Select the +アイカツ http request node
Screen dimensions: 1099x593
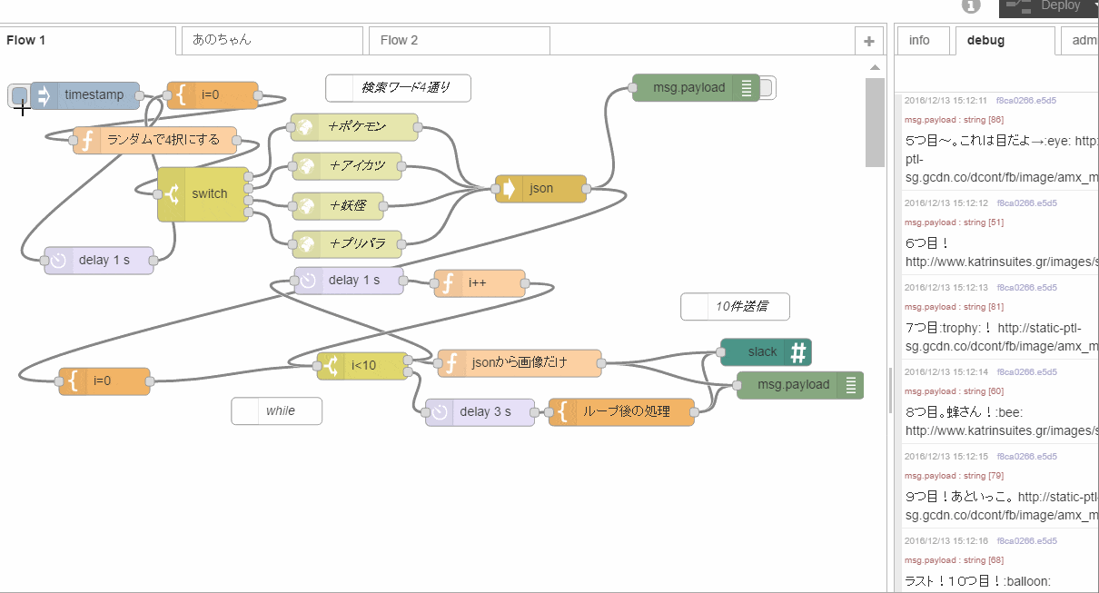click(346, 166)
